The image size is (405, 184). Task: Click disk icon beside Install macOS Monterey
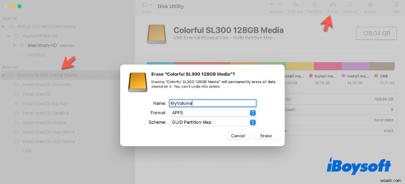pos(17,84)
